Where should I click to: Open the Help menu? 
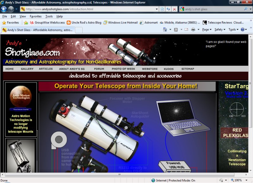59,16
